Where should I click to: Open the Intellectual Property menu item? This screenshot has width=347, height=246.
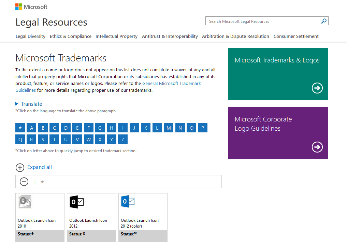coord(116,36)
